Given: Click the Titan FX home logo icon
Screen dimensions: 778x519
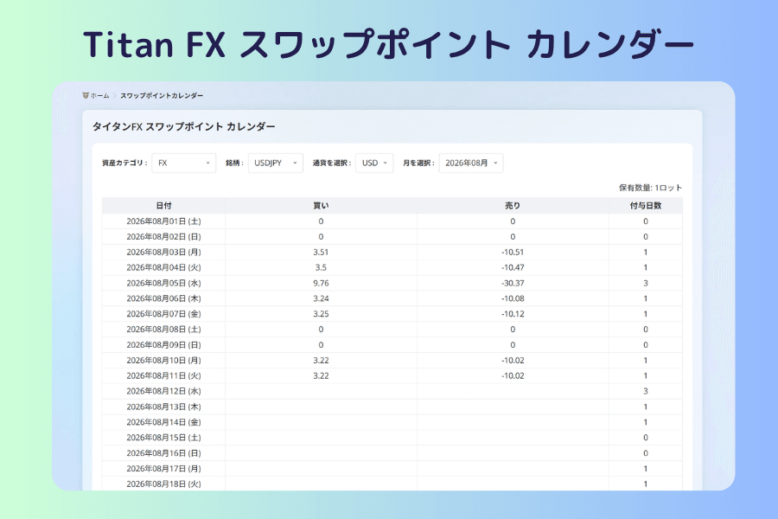Looking at the screenshot, I should 86,95.
